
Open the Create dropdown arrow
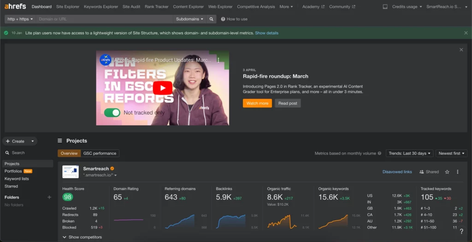click(x=33, y=141)
